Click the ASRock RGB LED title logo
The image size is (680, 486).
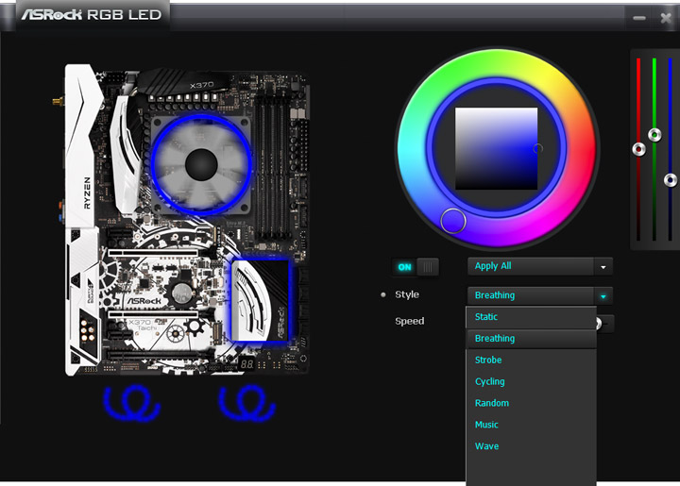click(x=92, y=15)
